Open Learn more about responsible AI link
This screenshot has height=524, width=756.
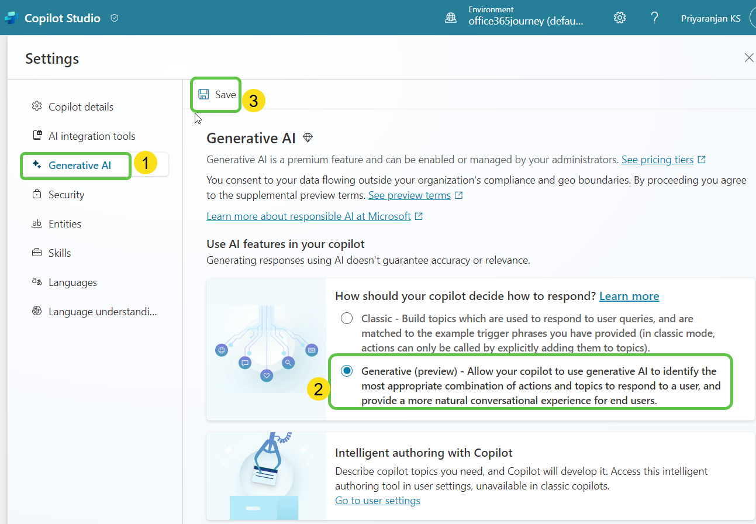pos(309,216)
